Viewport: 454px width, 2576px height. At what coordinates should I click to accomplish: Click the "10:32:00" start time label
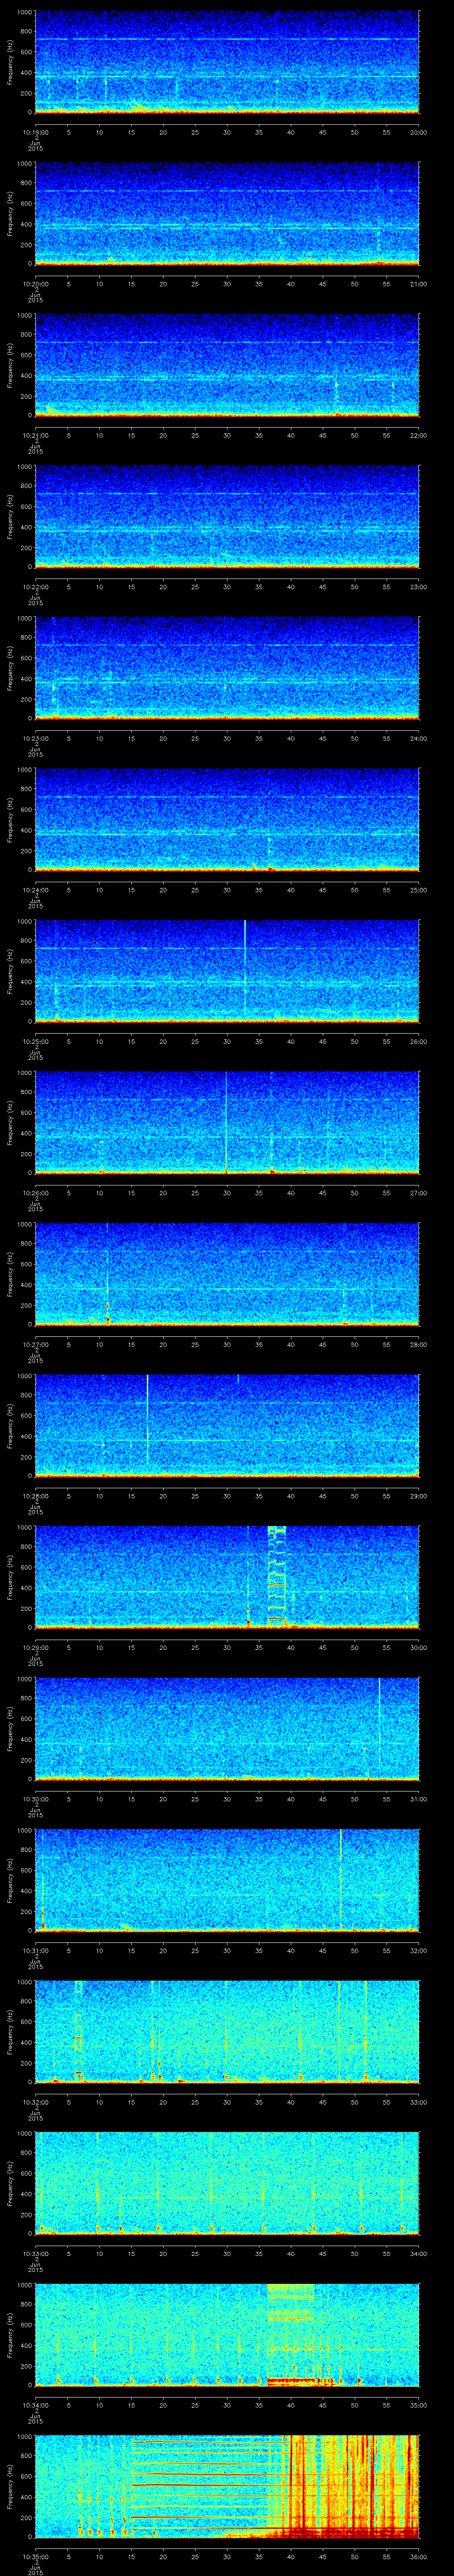tap(35, 2102)
